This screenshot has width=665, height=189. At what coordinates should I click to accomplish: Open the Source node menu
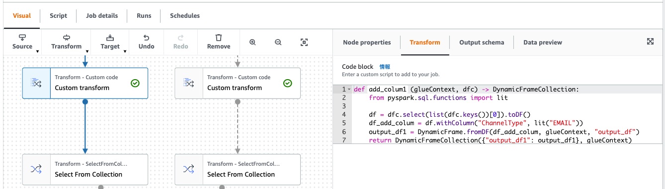point(22,42)
